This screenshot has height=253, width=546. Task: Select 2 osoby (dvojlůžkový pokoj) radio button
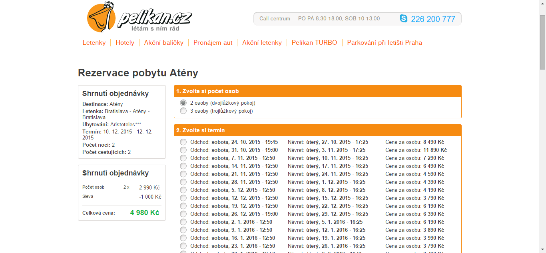tap(183, 103)
